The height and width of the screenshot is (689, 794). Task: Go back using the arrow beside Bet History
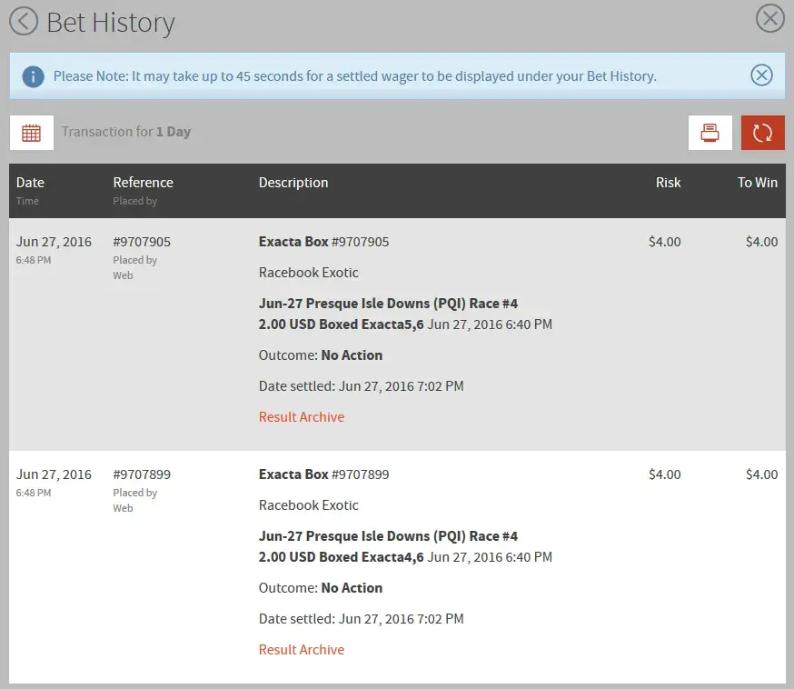23,21
